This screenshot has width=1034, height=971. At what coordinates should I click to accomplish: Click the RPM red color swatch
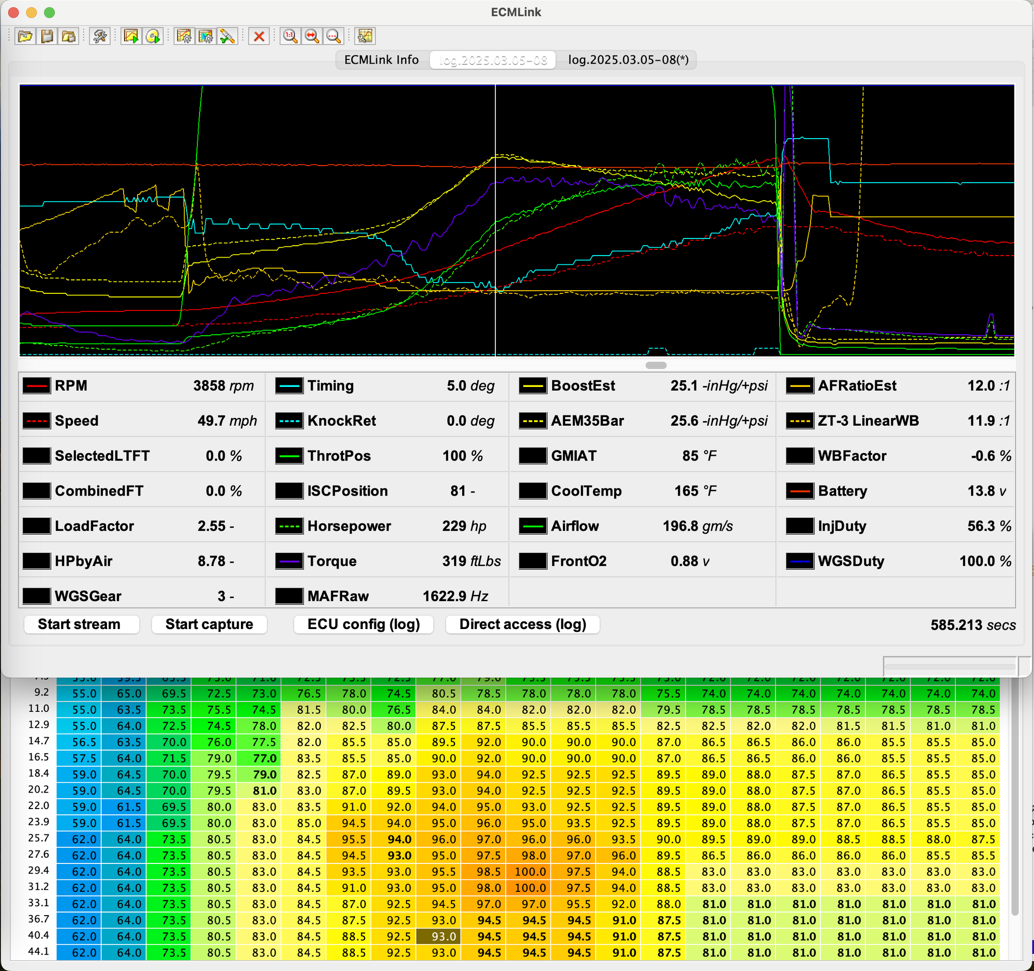pyautogui.click(x=36, y=385)
